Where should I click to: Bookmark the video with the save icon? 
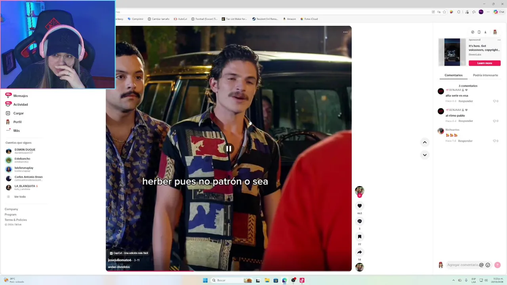point(360,237)
